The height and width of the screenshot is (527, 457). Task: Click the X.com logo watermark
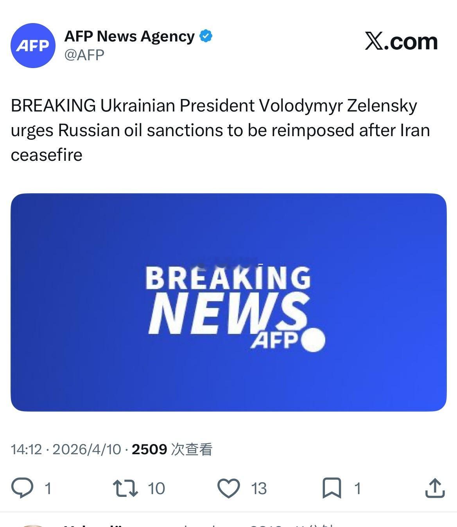(401, 41)
